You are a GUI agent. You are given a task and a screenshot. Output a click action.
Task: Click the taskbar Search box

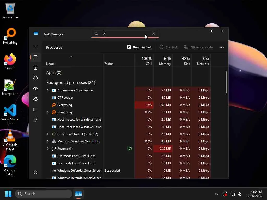coord(44,194)
